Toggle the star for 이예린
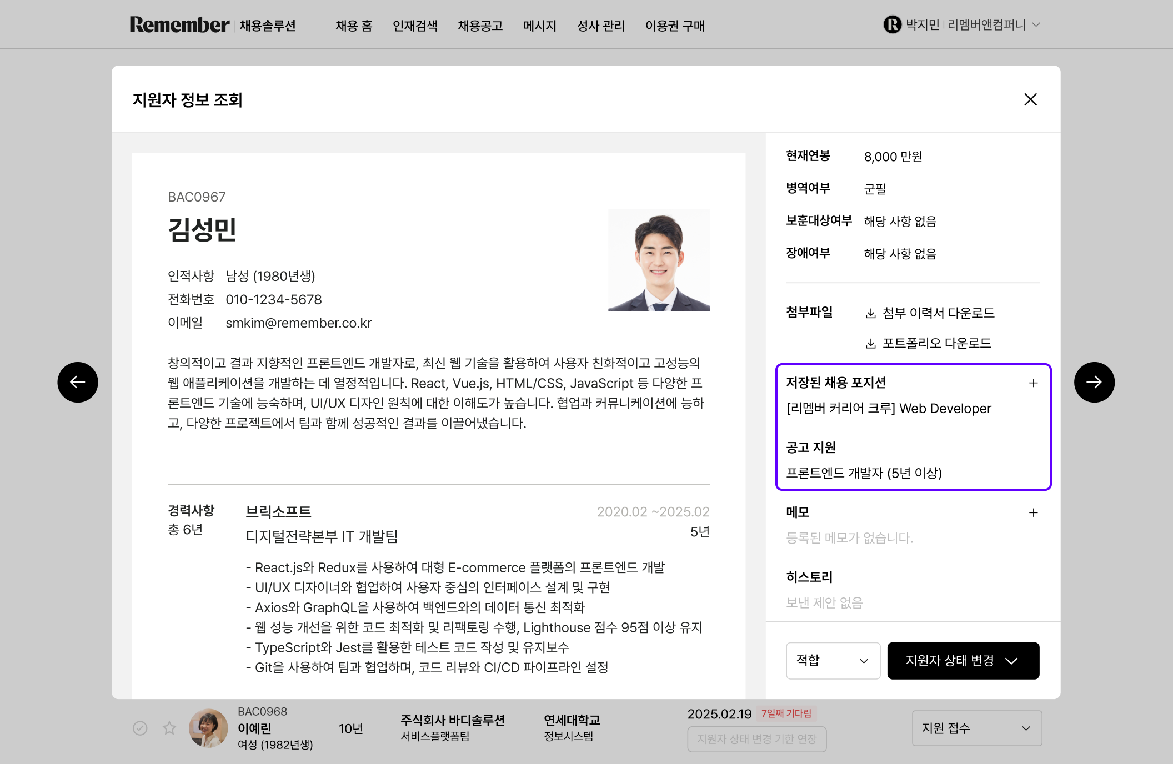Viewport: 1173px width, 764px height. click(x=169, y=728)
